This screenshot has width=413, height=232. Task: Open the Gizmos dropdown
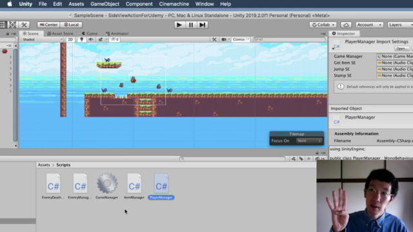pyautogui.click(x=241, y=39)
